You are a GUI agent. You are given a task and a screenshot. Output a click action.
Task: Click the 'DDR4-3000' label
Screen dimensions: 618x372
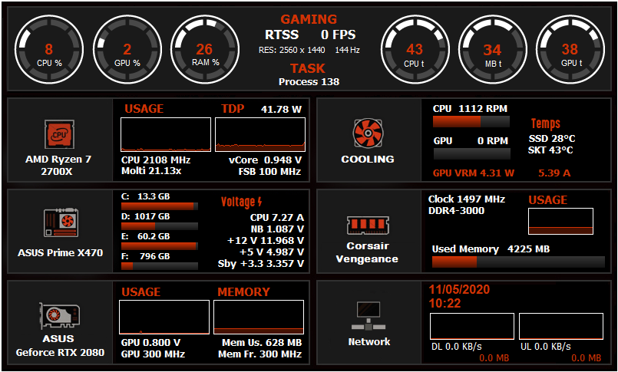(457, 211)
